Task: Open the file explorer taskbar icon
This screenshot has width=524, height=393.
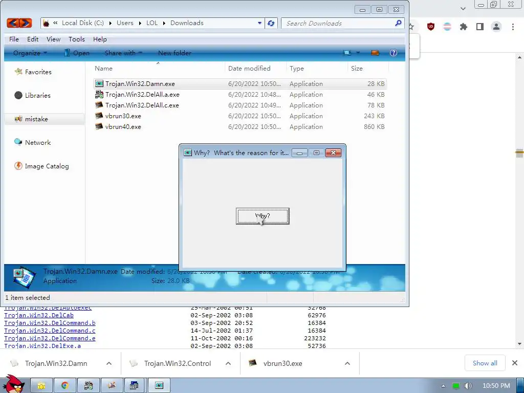Action: 41,386
